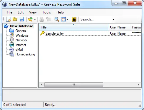Click the scroll left arrow
The width and height of the screenshot is (144, 110).
(x=41, y=84)
